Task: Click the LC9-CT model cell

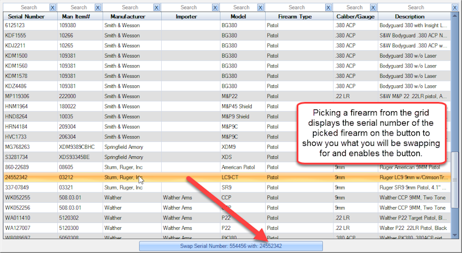Action: 243,178
